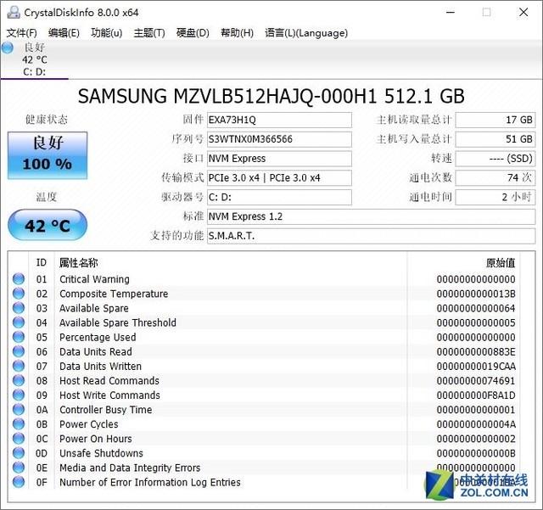Click the interface field NVM Express

pyautogui.click(x=279, y=159)
